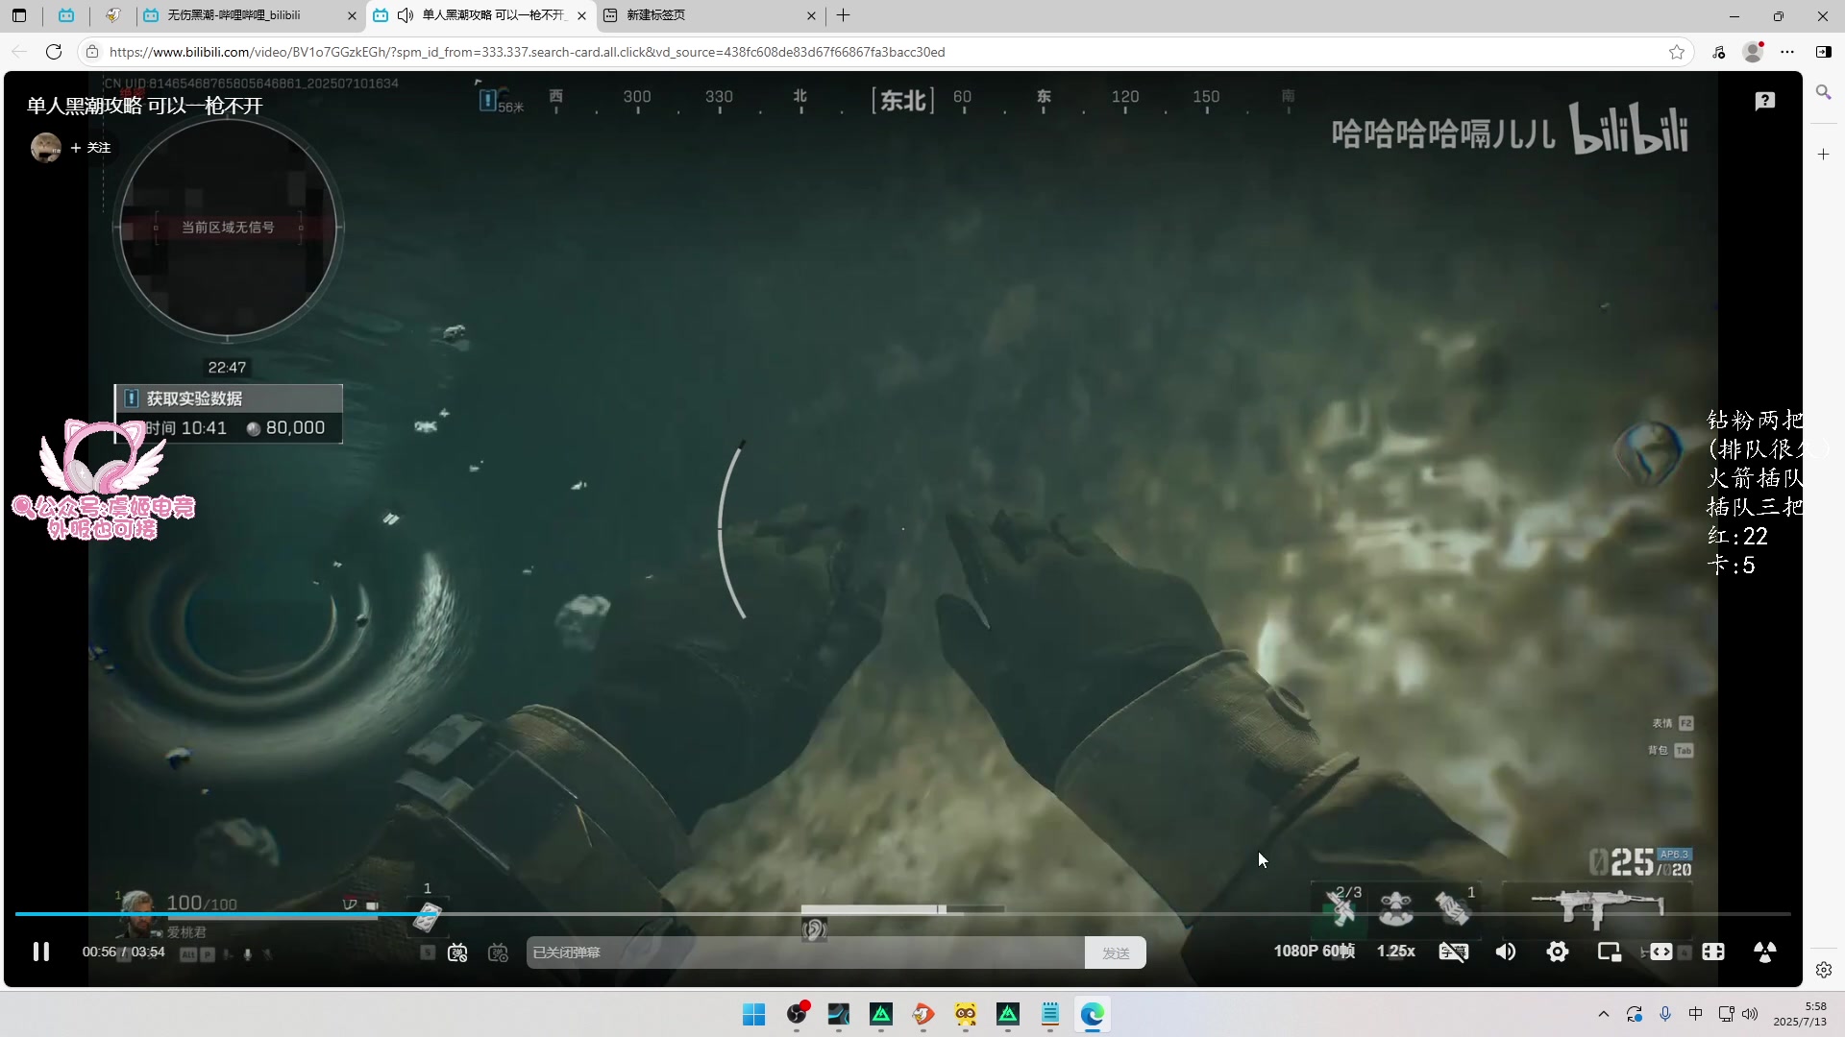This screenshot has width=1845, height=1037.
Task: Toggle subtitles button in player
Action: tap(1453, 952)
